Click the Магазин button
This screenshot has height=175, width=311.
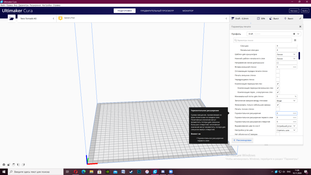(294, 11)
